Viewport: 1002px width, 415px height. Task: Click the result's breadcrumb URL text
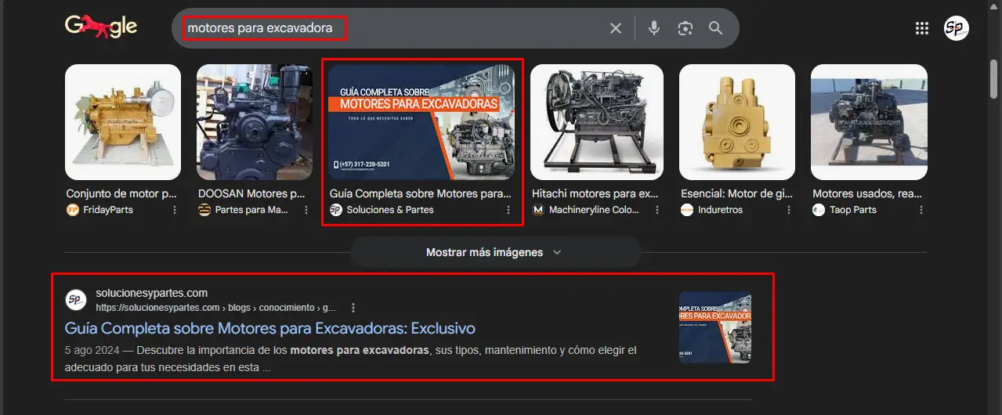pyautogui.click(x=215, y=308)
